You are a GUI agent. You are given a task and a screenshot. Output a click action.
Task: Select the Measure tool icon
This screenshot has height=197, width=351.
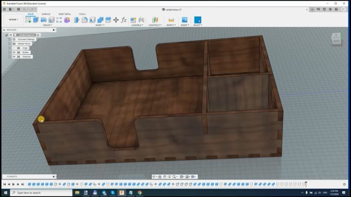(x=171, y=20)
